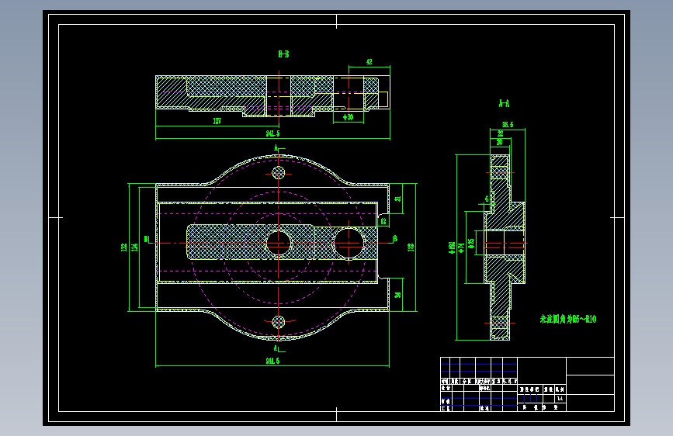The width and height of the screenshot is (673, 436).
Task: Select the A-A section view label
Action: (x=504, y=103)
